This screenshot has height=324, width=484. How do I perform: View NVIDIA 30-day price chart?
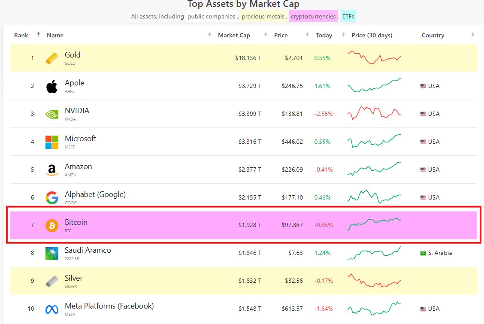tap(374, 113)
